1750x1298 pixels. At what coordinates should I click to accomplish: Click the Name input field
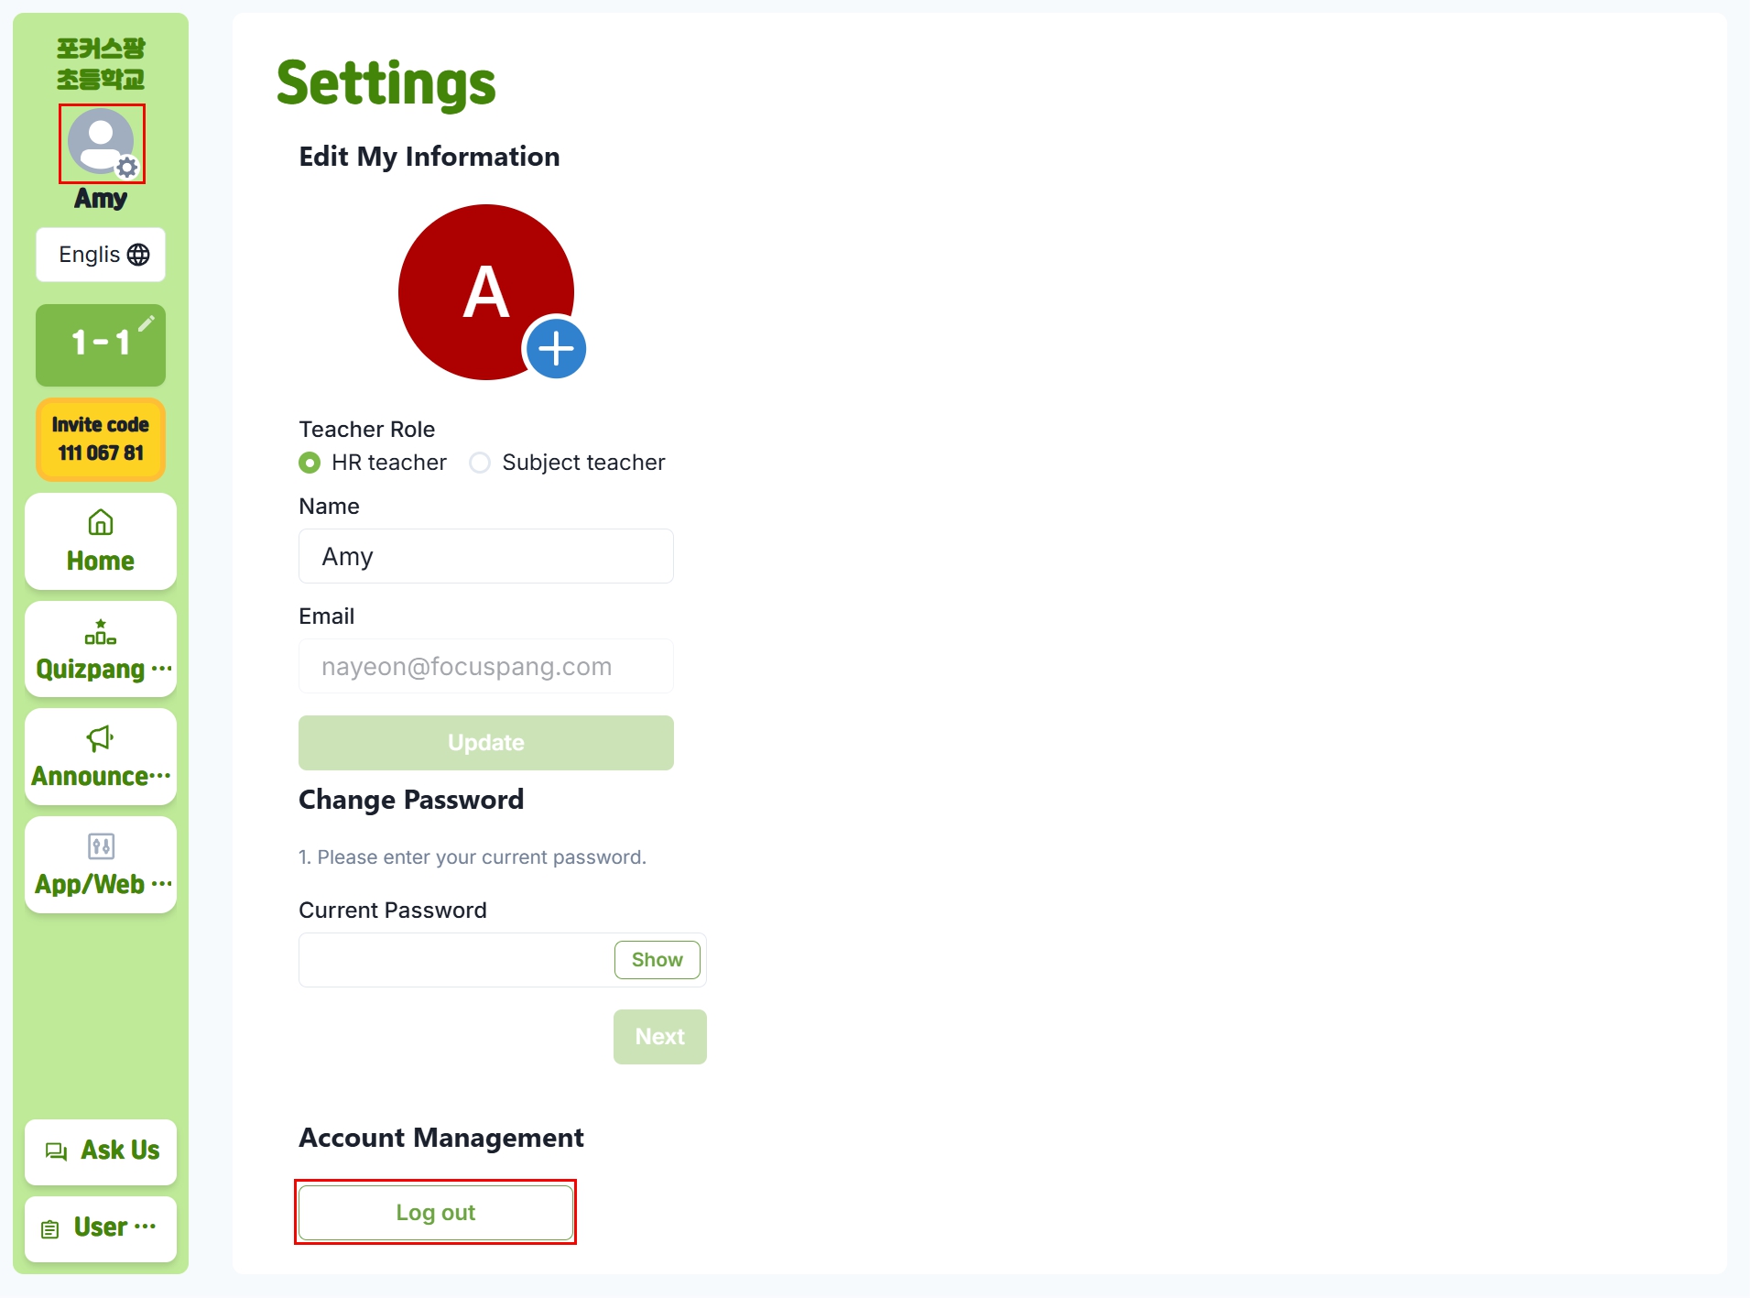[486, 556]
